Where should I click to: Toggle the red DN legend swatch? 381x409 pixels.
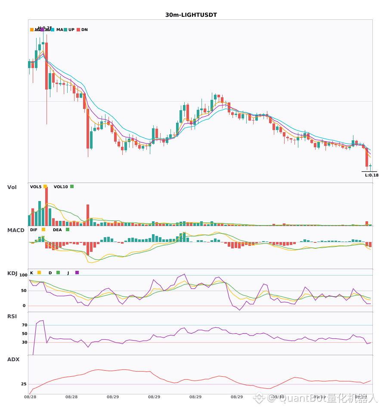tap(78, 30)
